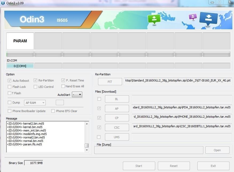Click the Message log scroll down arrow
This screenshot has height=172, width=234.
(x=87, y=150)
